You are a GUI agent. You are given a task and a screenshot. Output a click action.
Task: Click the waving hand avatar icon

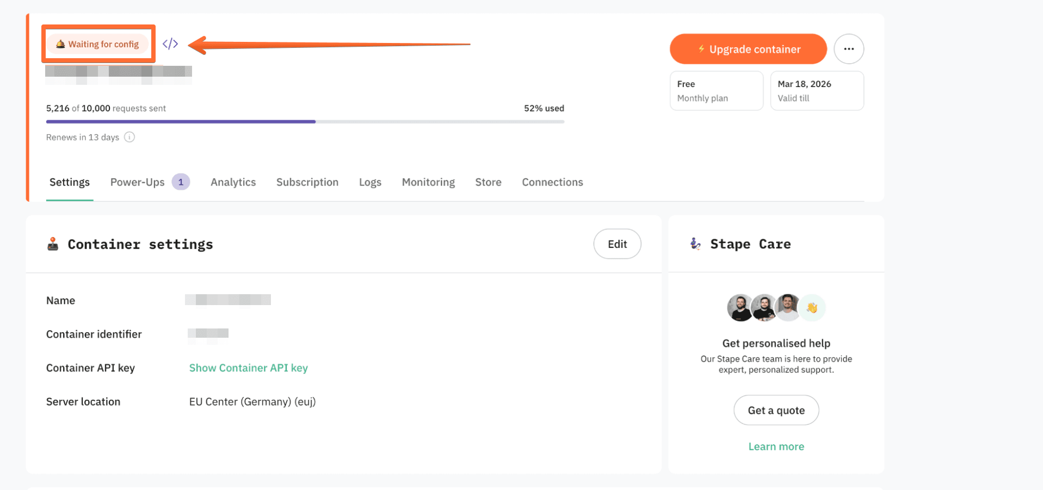812,308
